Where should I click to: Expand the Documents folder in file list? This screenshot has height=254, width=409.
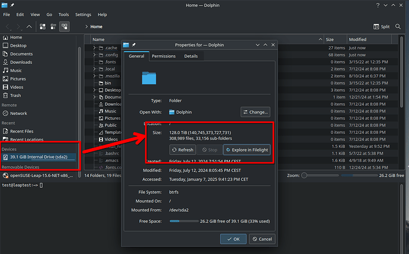pyautogui.click(x=94, y=97)
